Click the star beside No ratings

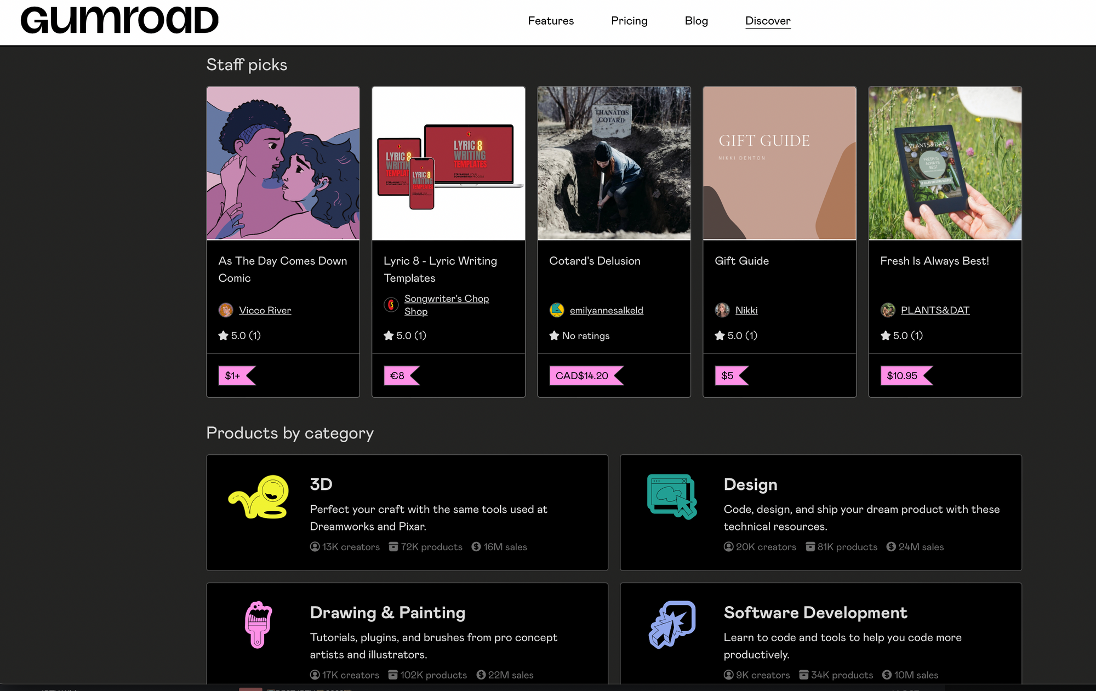pyautogui.click(x=555, y=335)
